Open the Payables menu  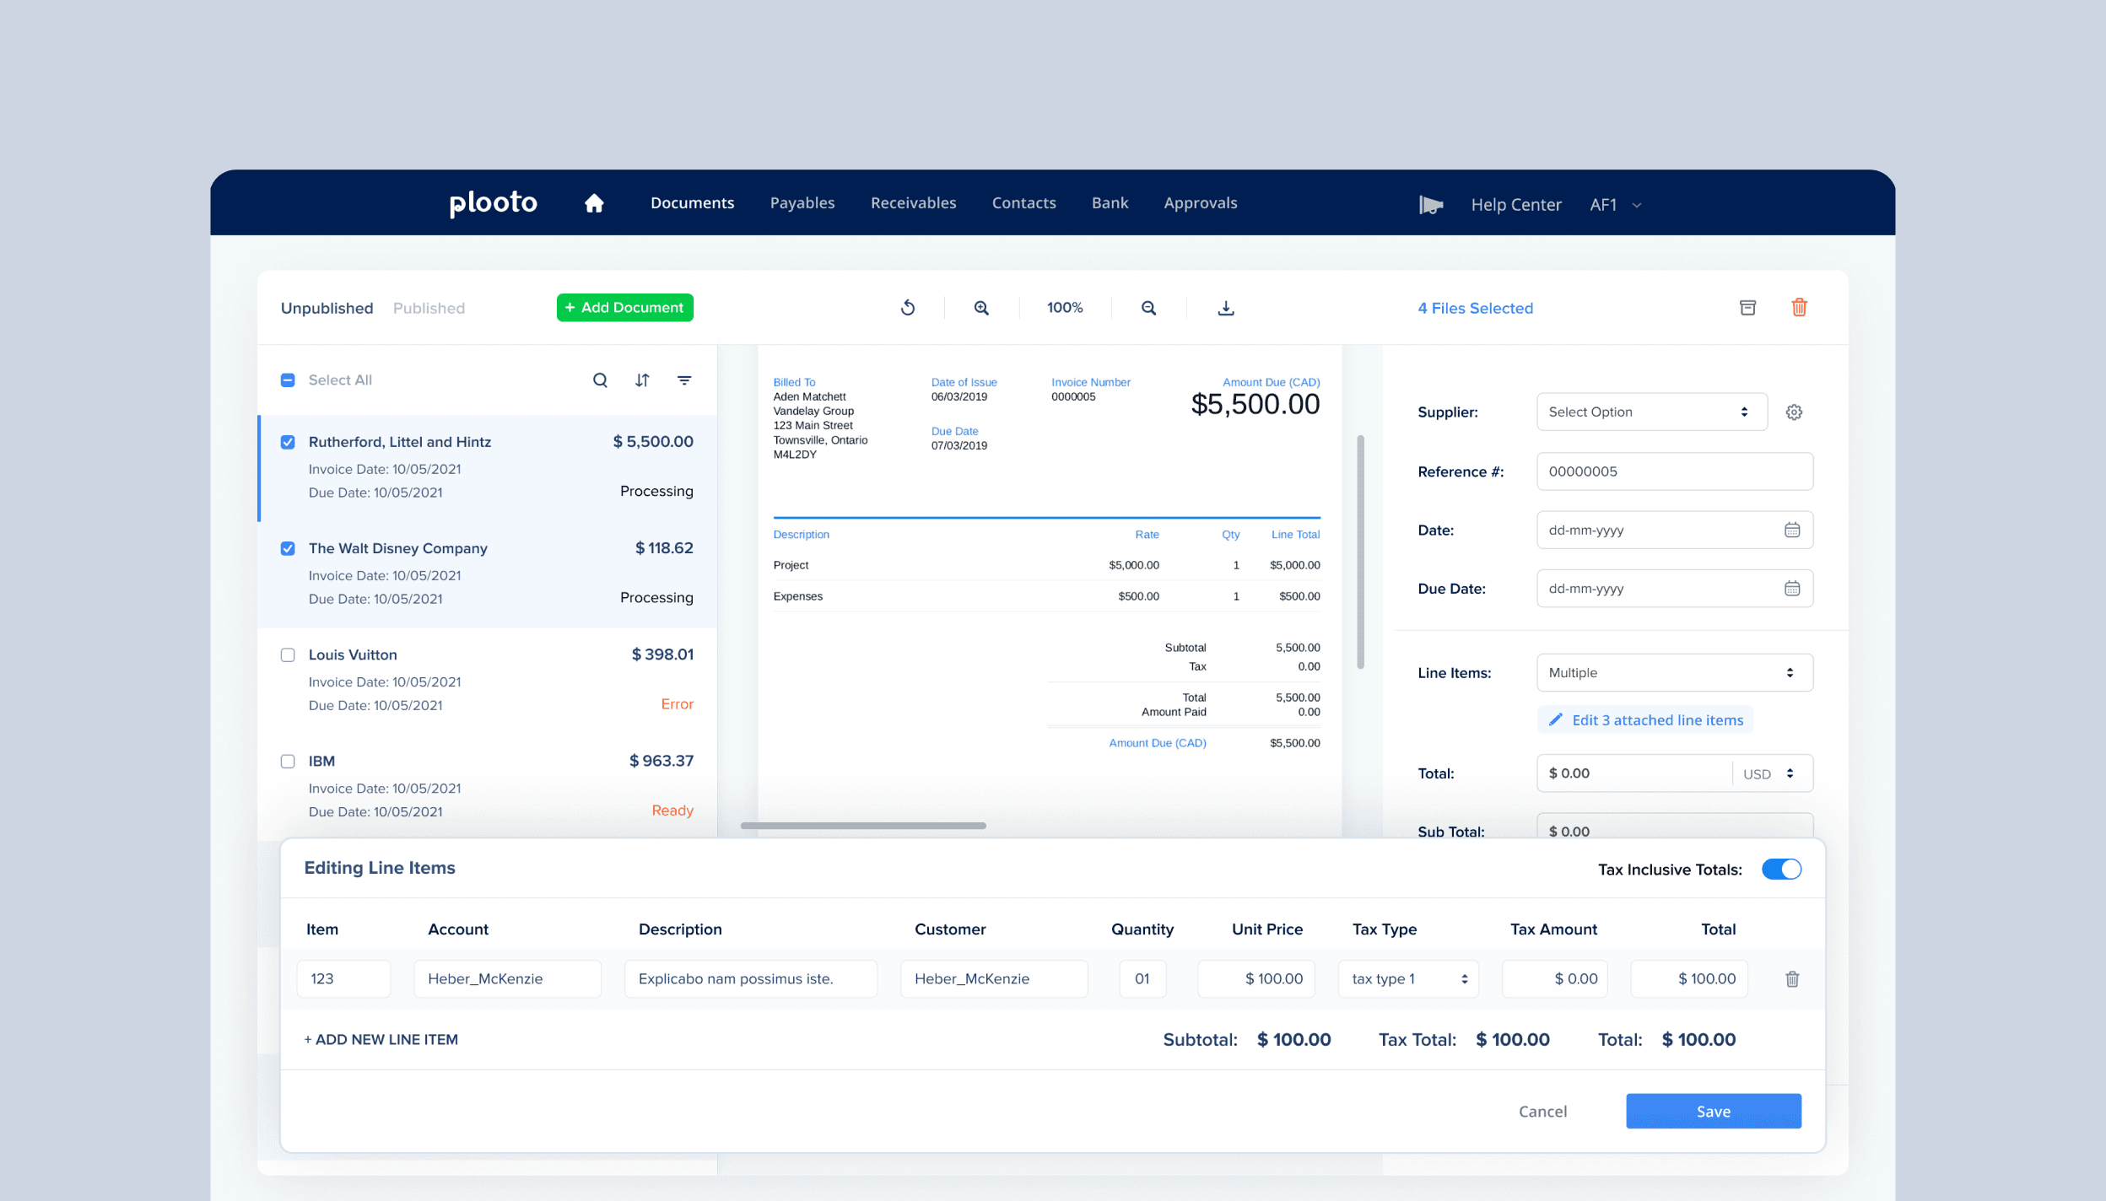(802, 203)
